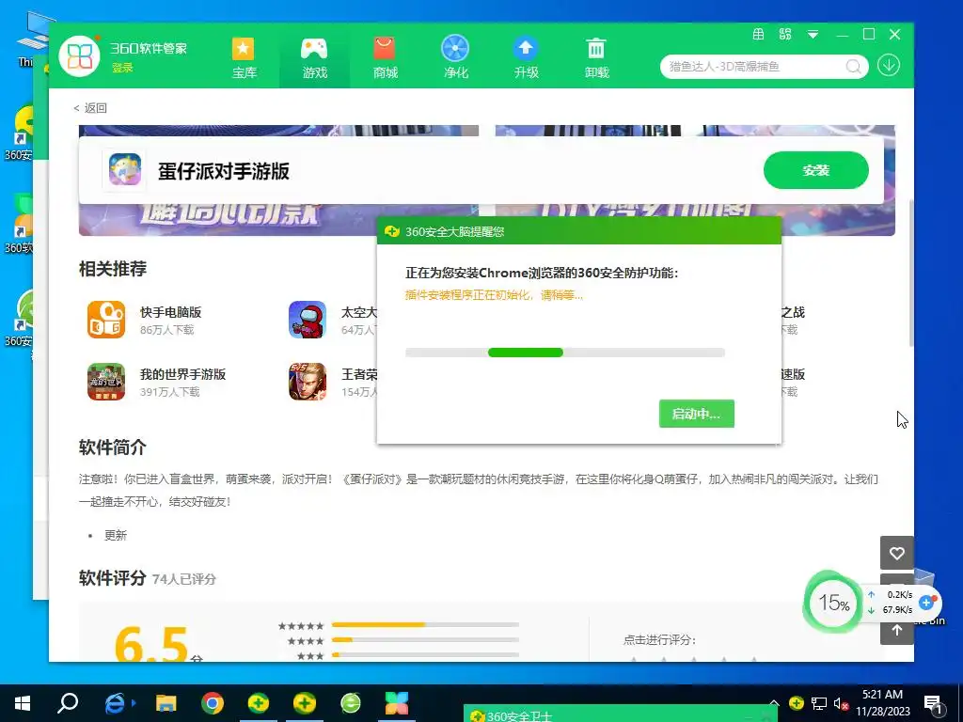Click the muted volume tray icon
Viewport: 963px width, 722px height.
[x=842, y=703]
